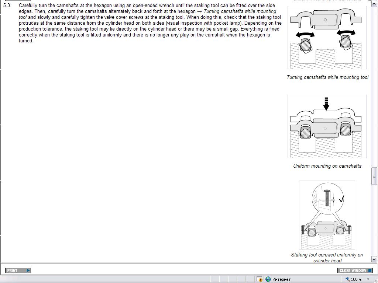Click the vertical scrollbar thumb
The image size is (378, 283).
pyautogui.click(x=374, y=176)
